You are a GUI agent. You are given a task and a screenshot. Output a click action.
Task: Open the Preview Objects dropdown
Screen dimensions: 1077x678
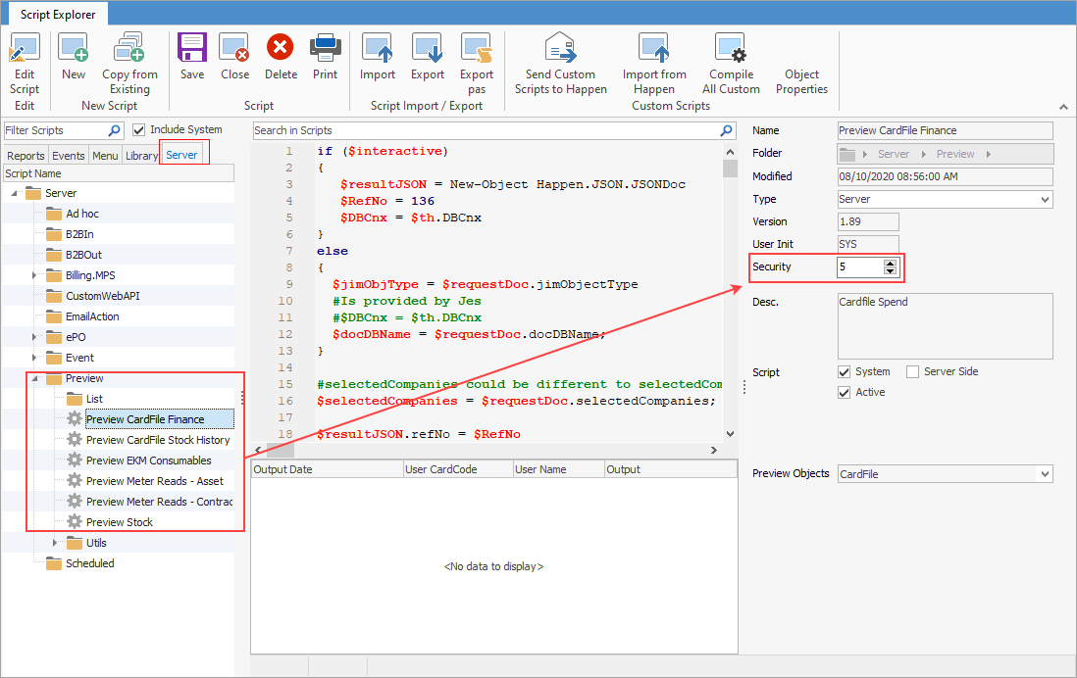pos(1046,472)
